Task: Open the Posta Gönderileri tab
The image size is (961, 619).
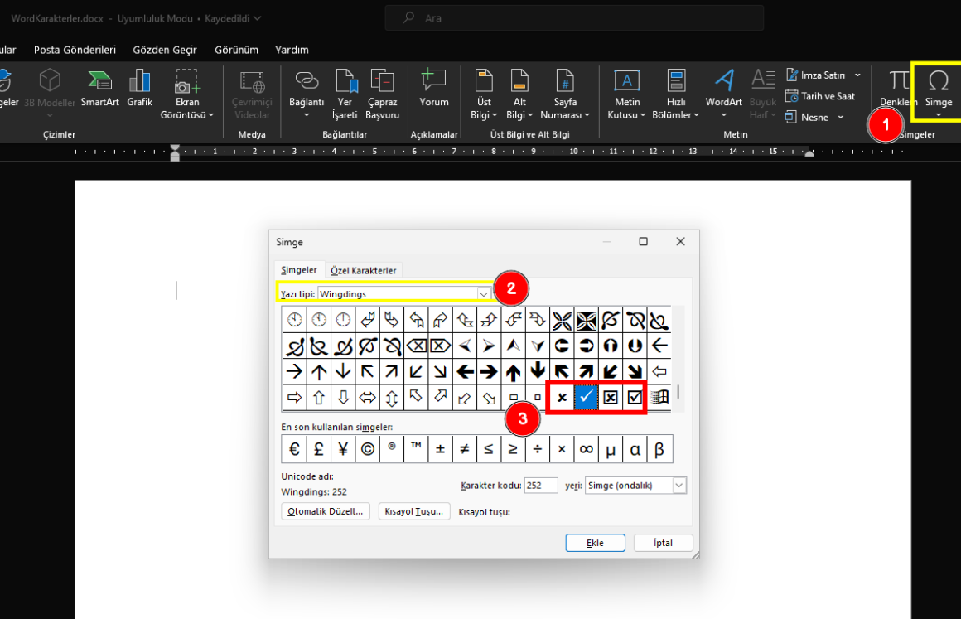Action: coord(75,50)
